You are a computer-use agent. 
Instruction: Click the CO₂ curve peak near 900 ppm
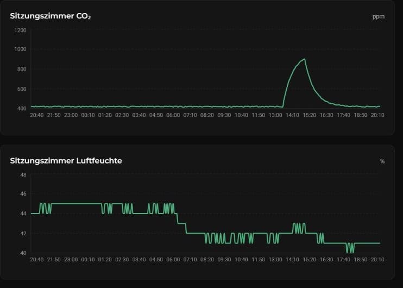click(304, 59)
